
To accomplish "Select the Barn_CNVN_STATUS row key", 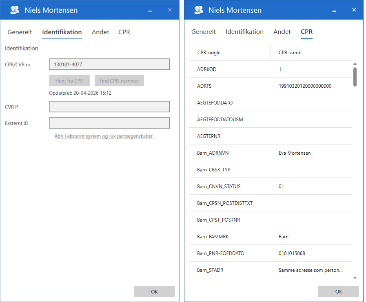I will pyautogui.click(x=219, y=187).
